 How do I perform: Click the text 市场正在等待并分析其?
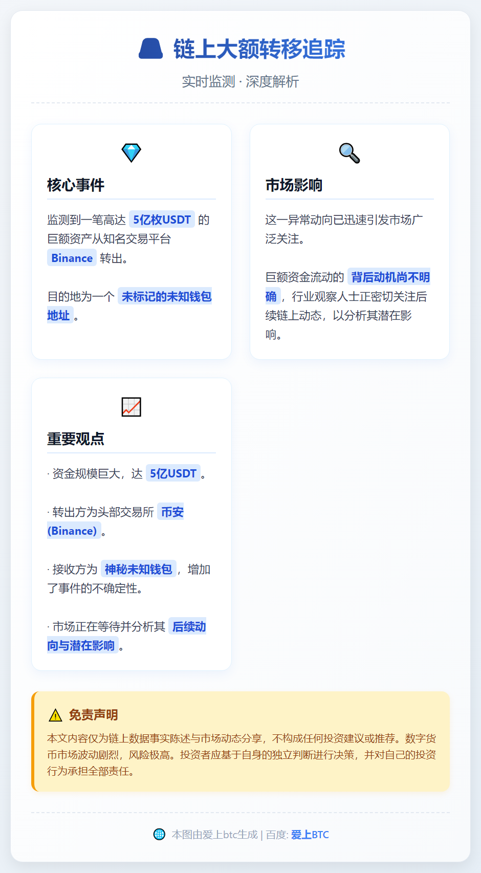point(109,627)
